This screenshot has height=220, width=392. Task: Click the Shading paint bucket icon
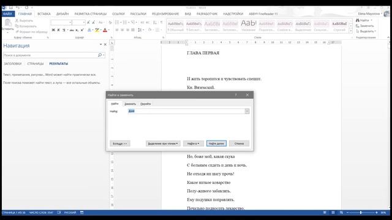pyautogui.click(x=149, y=30)
